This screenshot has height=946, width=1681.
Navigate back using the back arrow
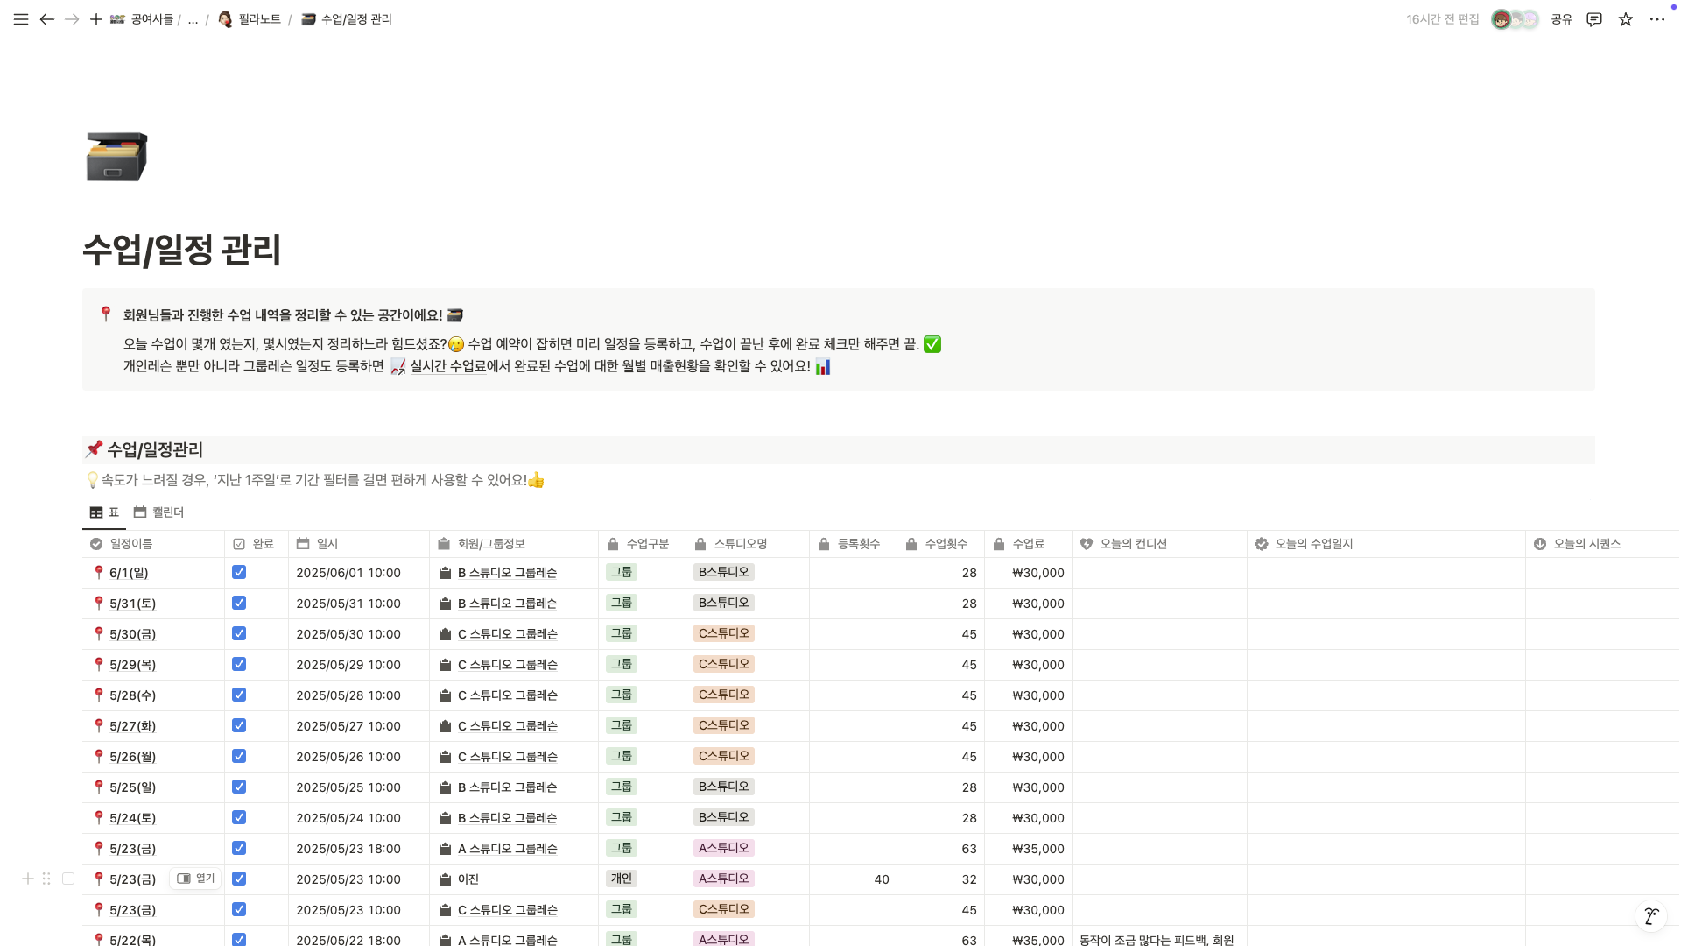[x=47, y=18]
